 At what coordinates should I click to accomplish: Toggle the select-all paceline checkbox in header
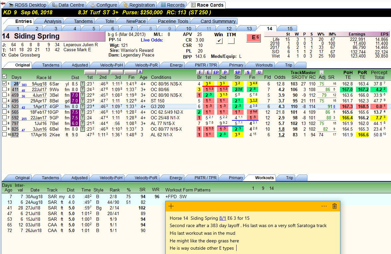[x=4, y=76]
